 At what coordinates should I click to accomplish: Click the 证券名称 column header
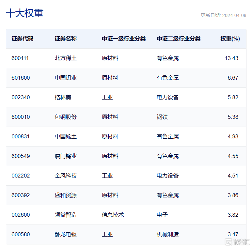click(x=66, y=39)
